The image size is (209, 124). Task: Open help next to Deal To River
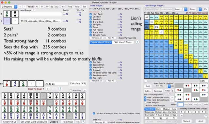60,89
